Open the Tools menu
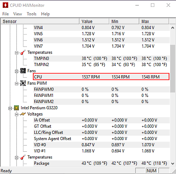176x174 pixels. click(32, 14)
